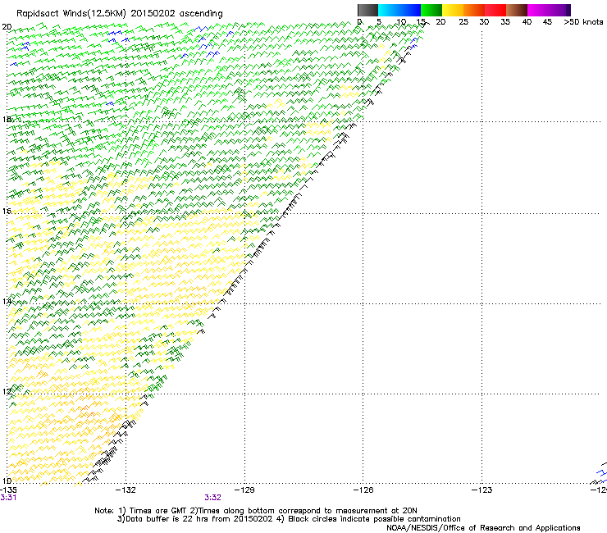
Task: Click the latitude label 14
Action: click(x=7, y=302)
